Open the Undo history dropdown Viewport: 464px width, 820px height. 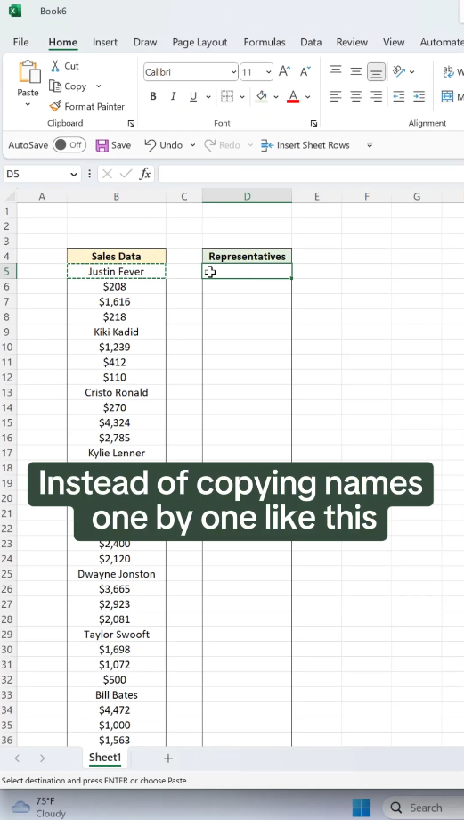(x=192, y=145)
